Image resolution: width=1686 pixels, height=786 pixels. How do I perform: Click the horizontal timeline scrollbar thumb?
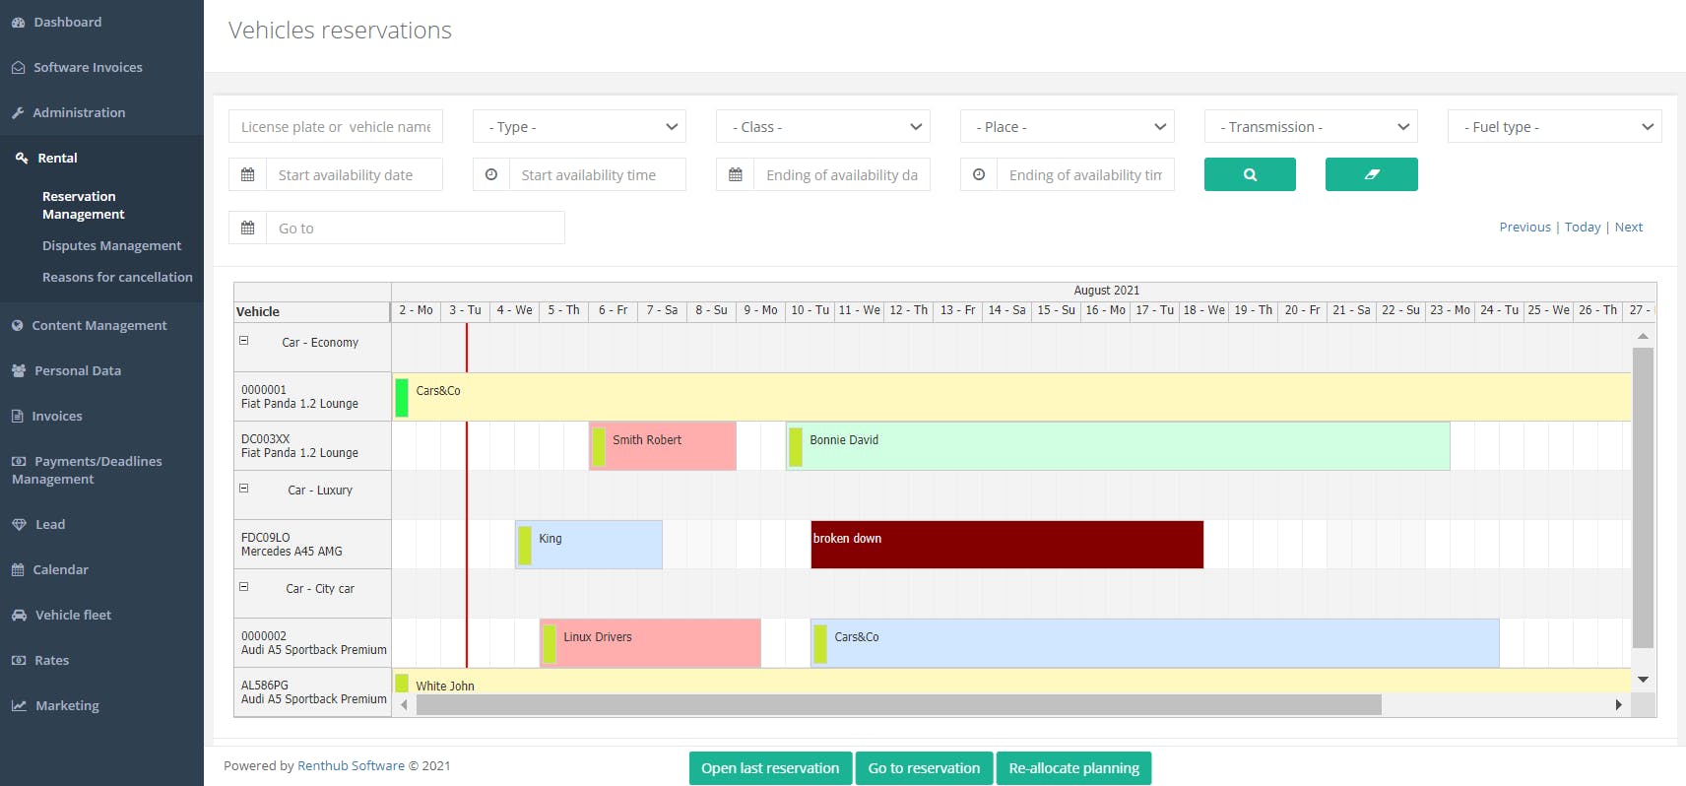click(x=898, y=705)
